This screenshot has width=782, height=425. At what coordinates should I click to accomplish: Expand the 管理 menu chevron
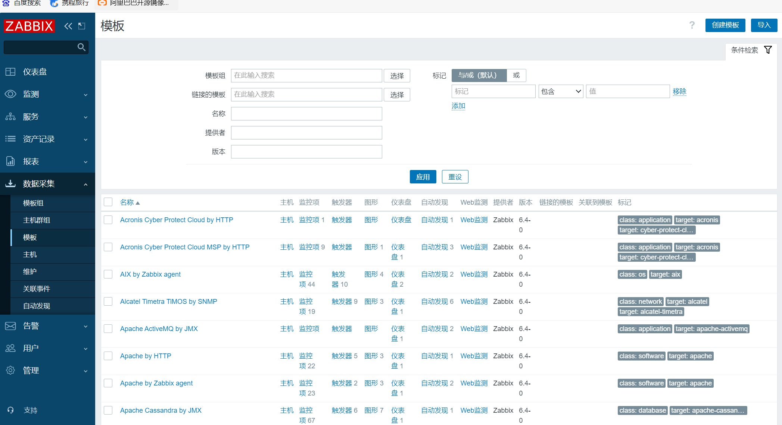point(86,371)
